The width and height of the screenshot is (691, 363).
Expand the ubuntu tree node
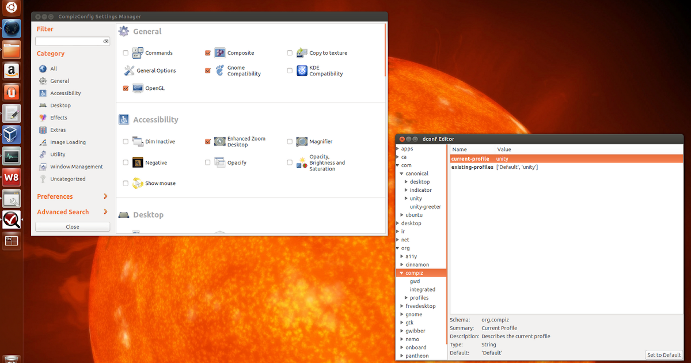(402, 215)
